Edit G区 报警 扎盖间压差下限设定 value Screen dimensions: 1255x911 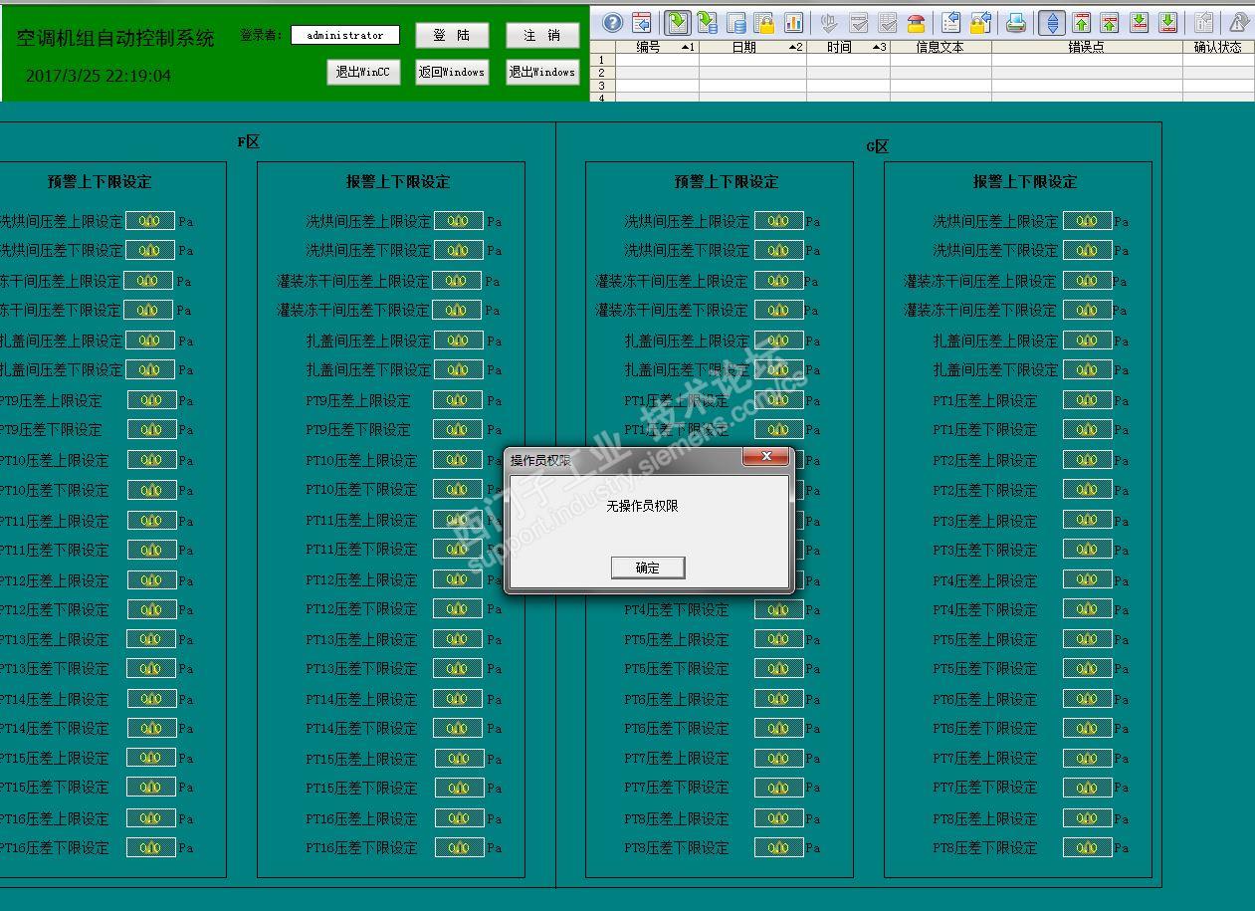click(x=1087, y=369)
